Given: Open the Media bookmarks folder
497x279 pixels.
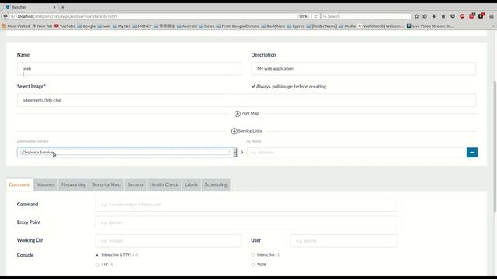Looking at the screenshot, I should click(347, 26).
